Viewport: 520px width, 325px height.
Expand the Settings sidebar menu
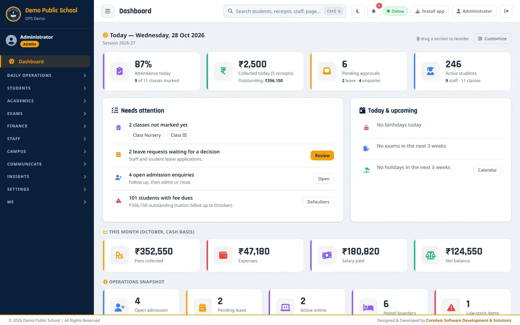(47, 189)
